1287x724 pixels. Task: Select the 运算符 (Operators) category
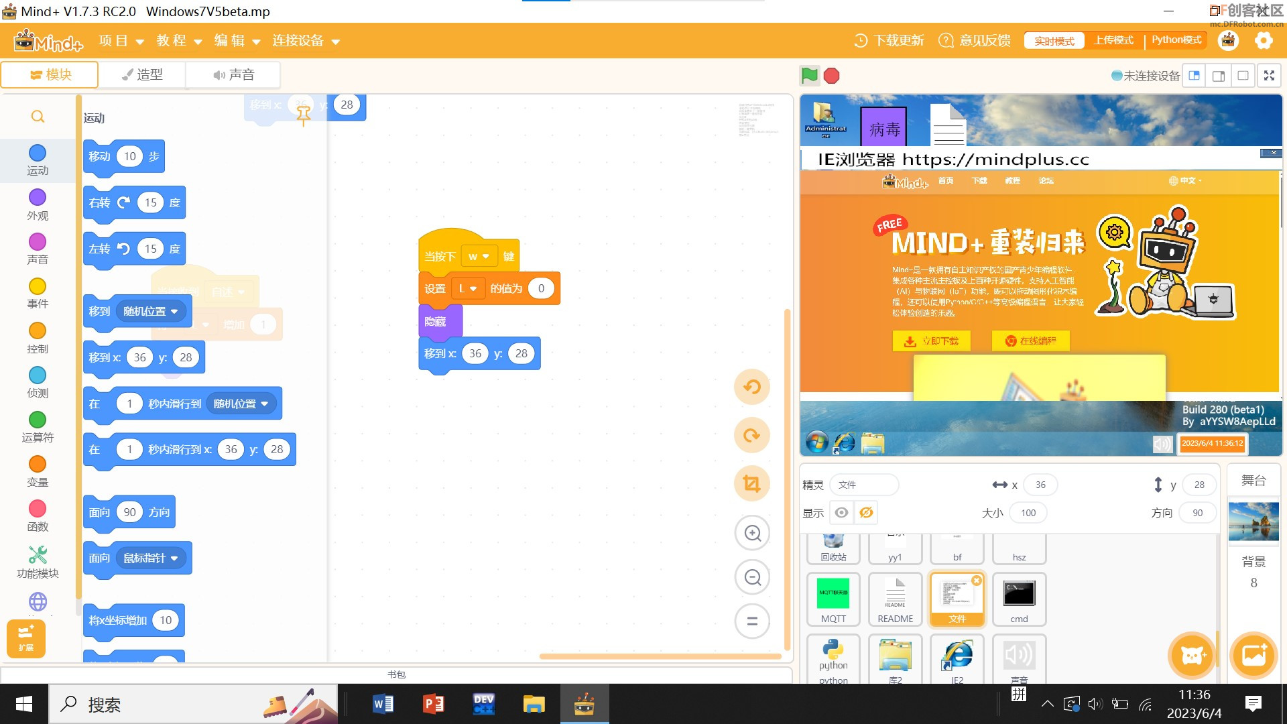click(x=38, y=428)
